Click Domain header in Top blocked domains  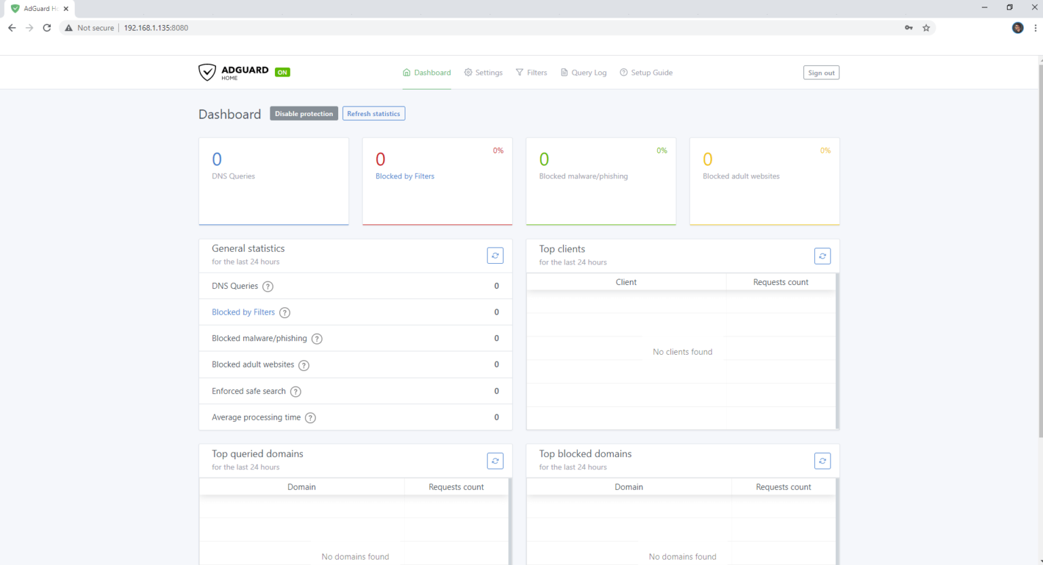click(629, 487)
